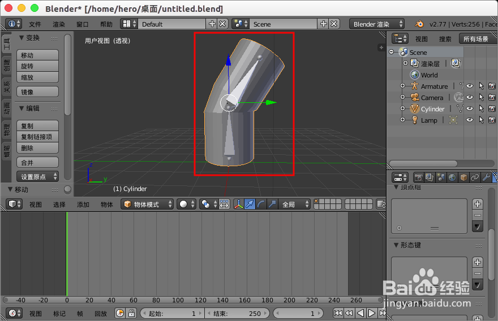498x321 pixels.
Task: Toggle the 3D manipulator axes icon
Action: 238,204
